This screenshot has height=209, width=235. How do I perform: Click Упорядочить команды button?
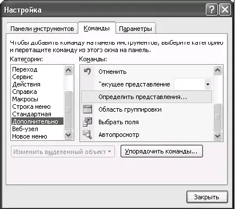click(162, 151)
